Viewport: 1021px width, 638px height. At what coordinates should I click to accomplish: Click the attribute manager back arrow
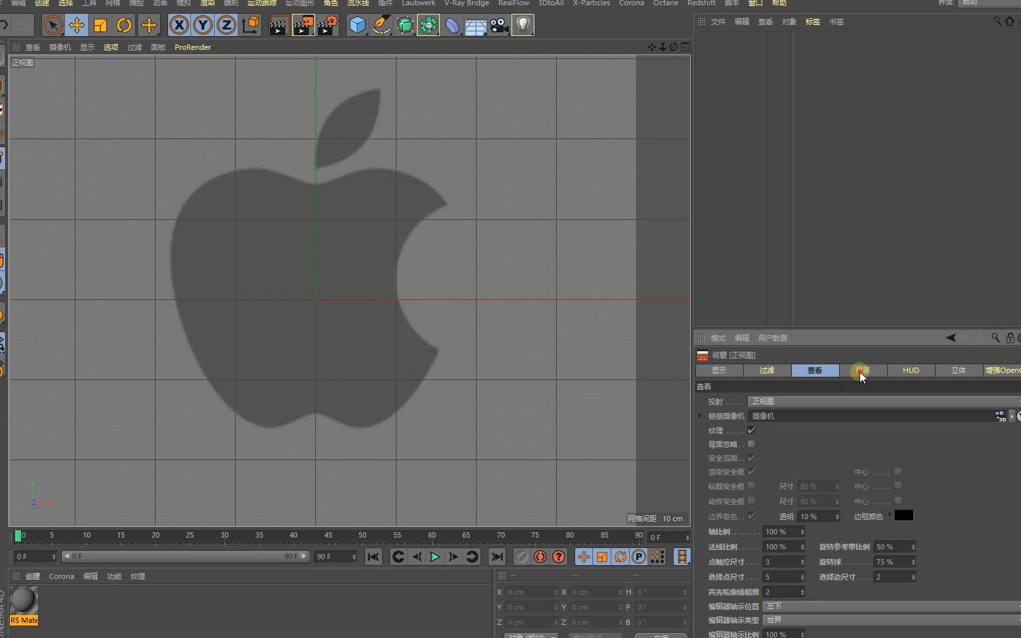[x=950, y=338]
